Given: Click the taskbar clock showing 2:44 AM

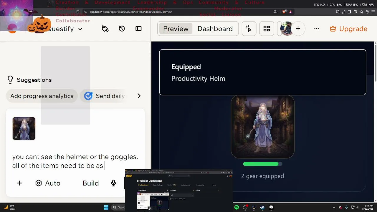Looking at the screenshot, I should pyautogui.click(x=368, y=207).
